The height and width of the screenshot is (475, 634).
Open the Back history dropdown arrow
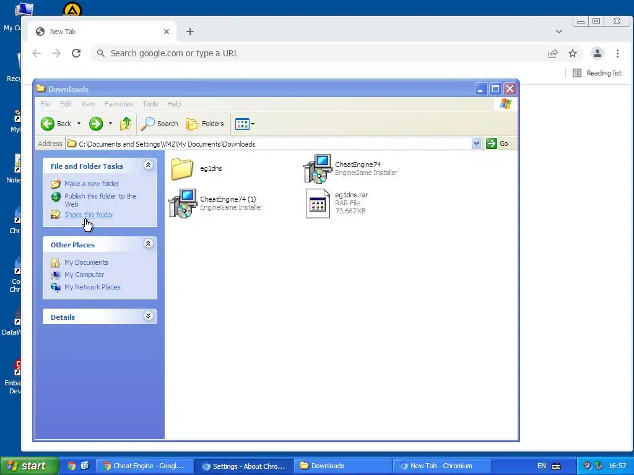point(79,124)
